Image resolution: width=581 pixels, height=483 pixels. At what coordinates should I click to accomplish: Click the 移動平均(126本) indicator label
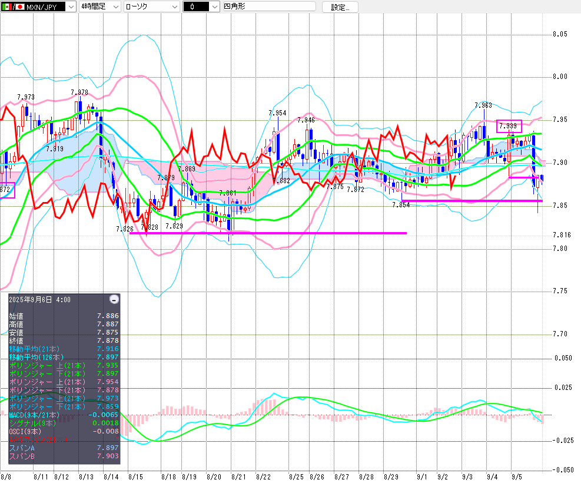(36, 357)
